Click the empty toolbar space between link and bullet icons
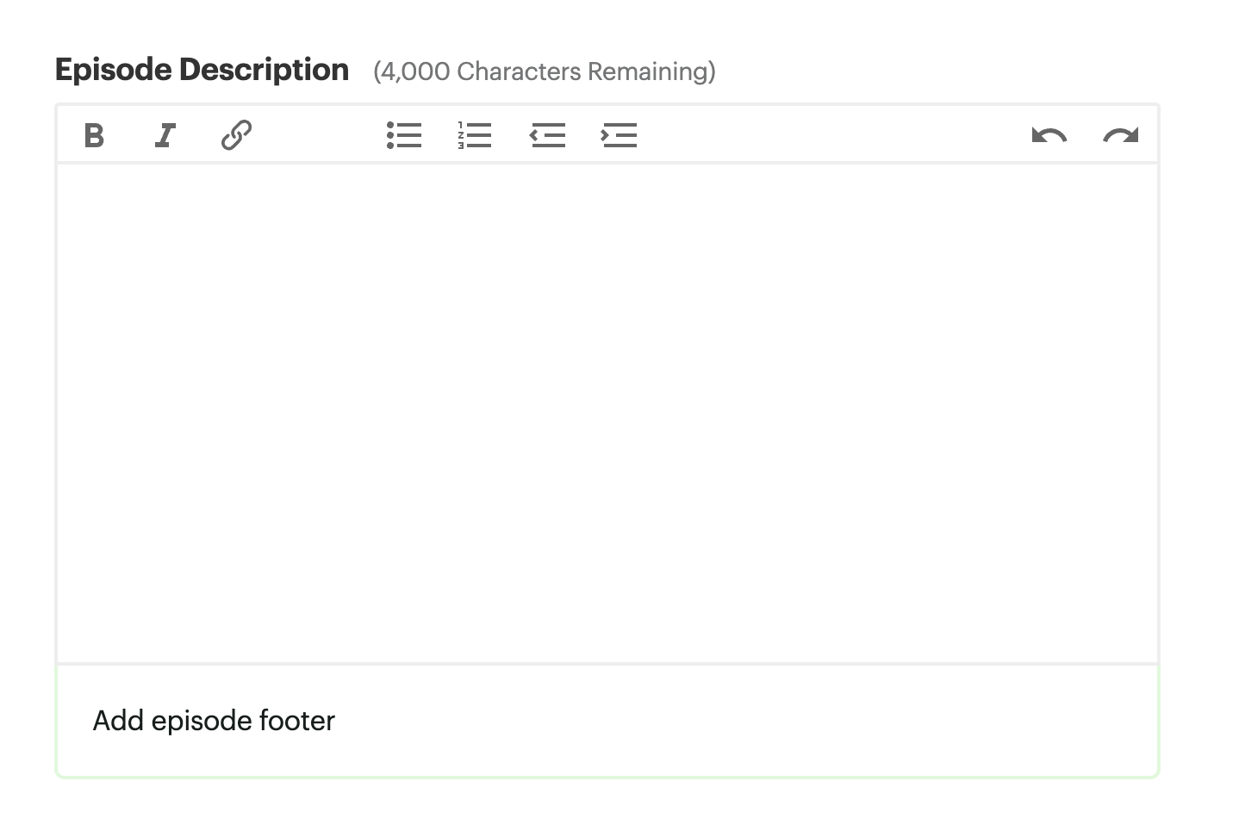 (319, 135)
